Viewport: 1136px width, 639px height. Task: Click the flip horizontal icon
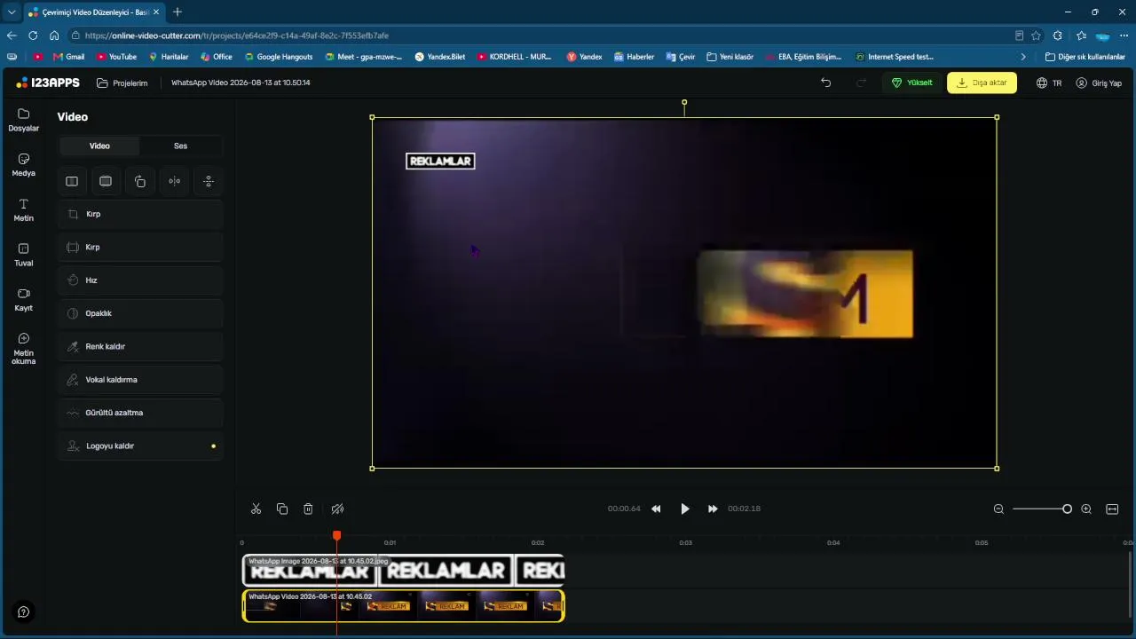[174, 181]
